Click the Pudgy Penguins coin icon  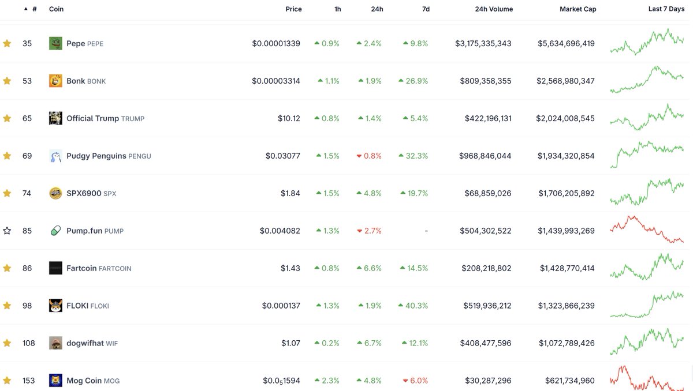[55, 156]
